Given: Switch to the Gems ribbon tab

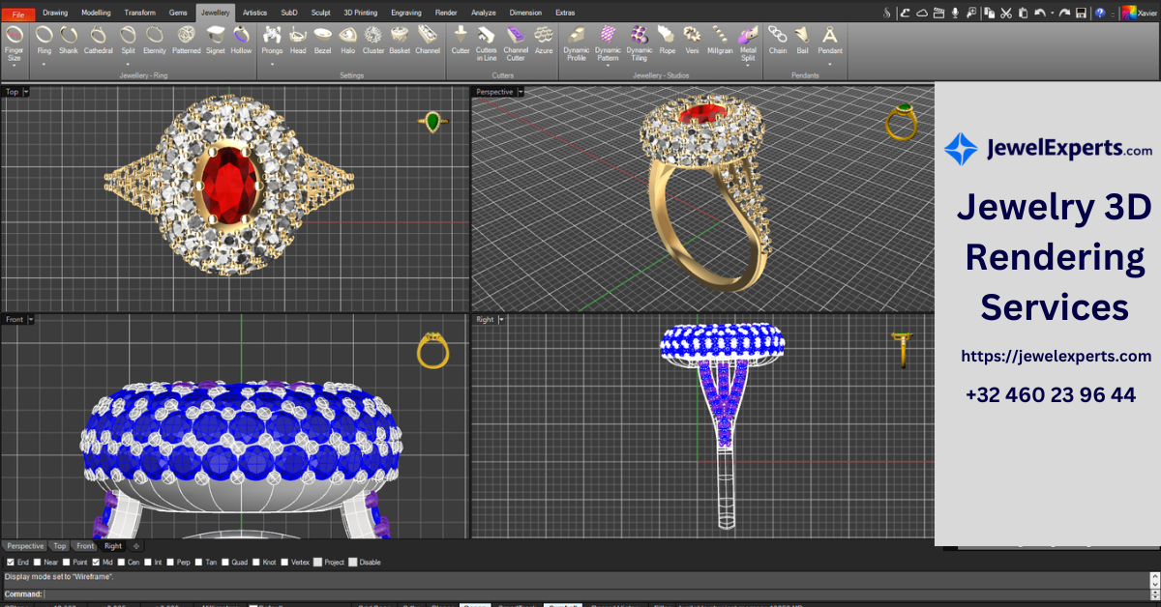Looking at the screenshot, I should tap(178, 13).
